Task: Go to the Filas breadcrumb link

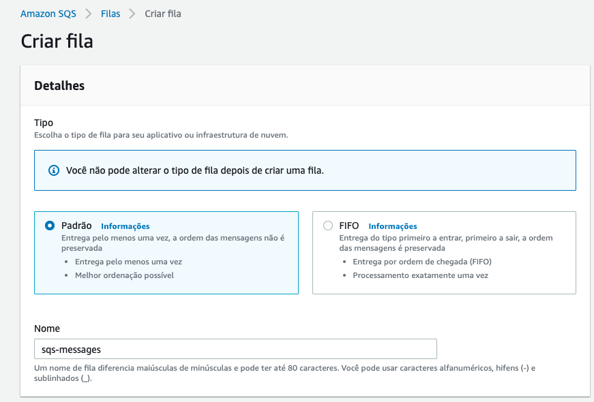Action: 110,14
